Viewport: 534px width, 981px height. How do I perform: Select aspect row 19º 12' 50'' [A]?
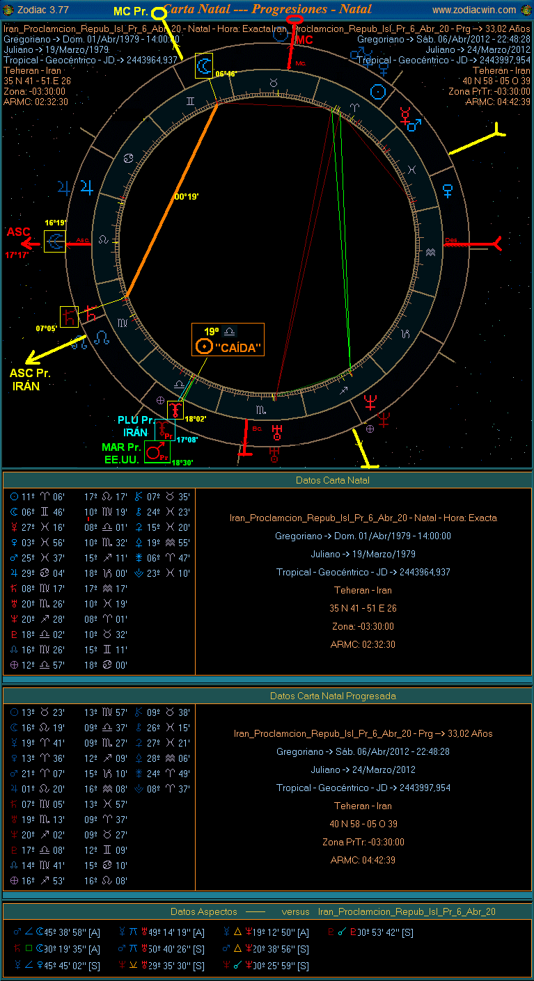266,932
